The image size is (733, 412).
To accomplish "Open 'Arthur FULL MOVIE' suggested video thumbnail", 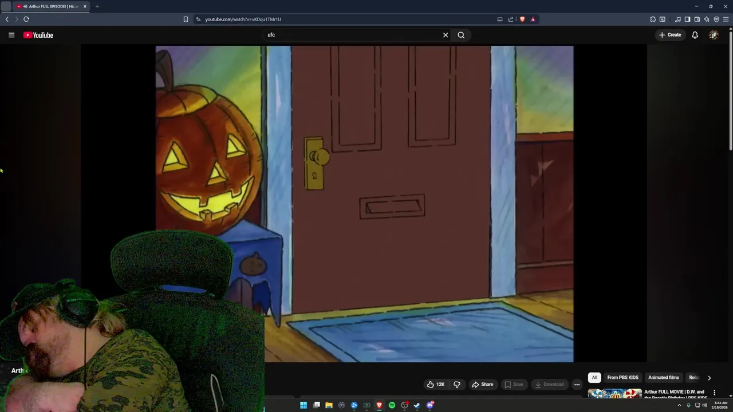I will tap(614, 394).
